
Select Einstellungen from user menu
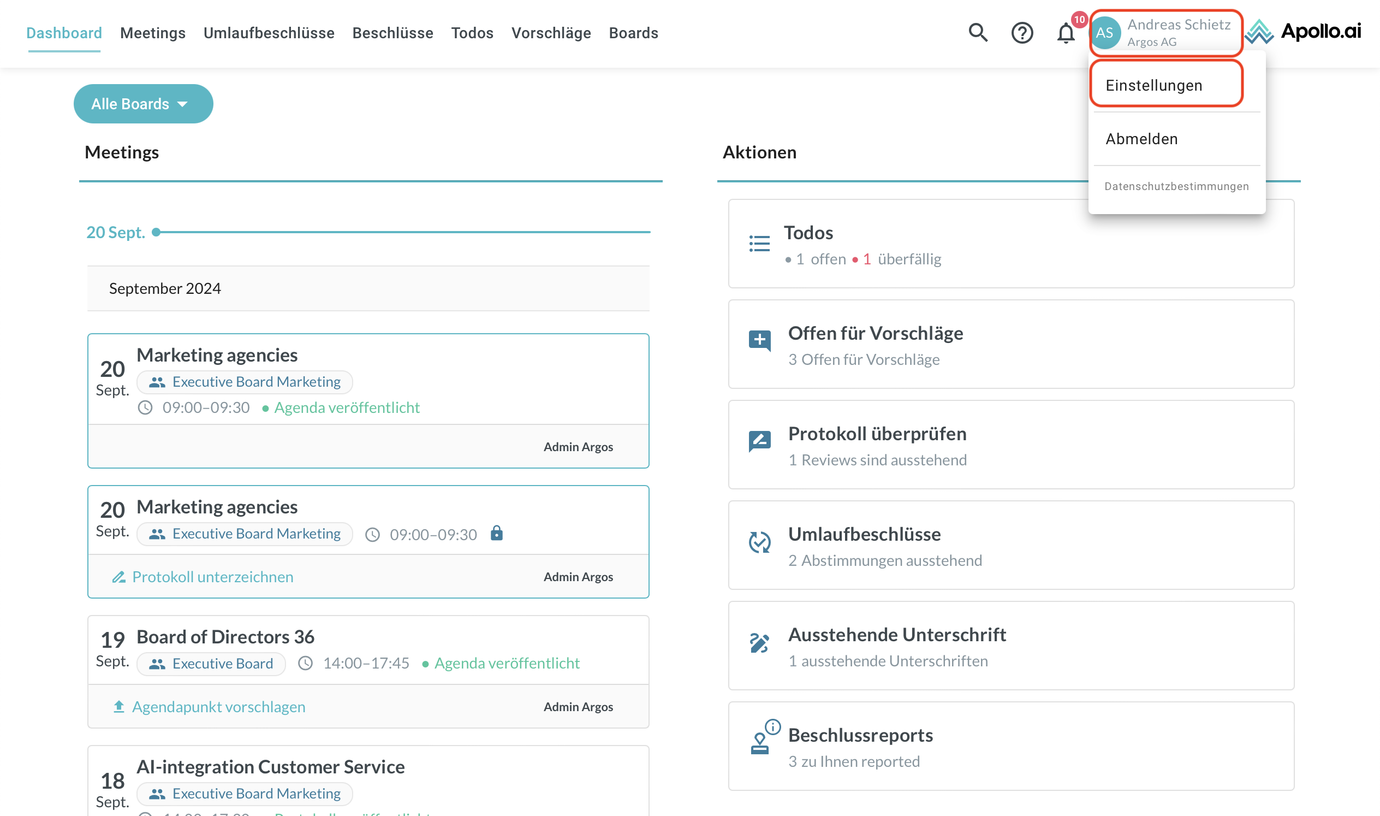(1153, 85)
